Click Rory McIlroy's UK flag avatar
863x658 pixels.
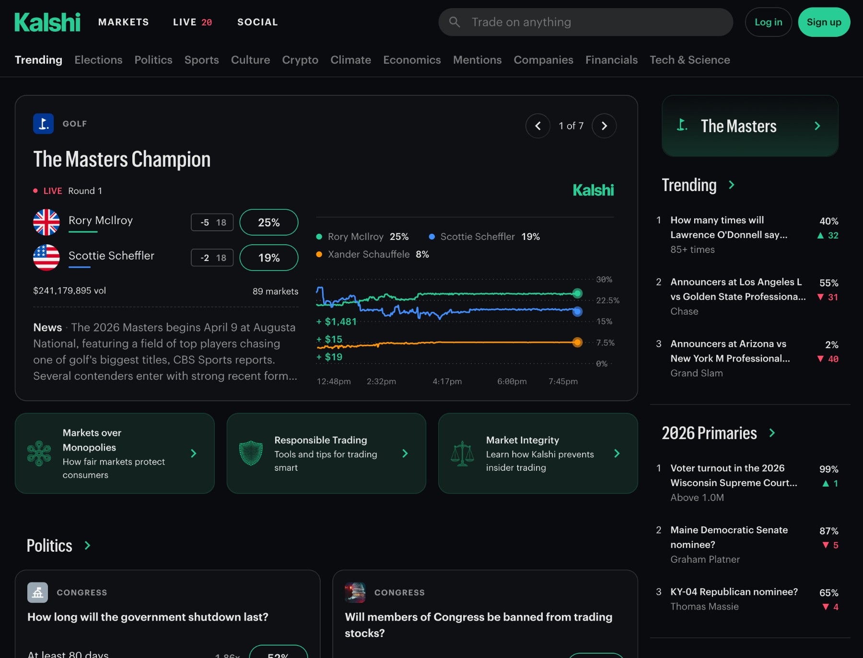coord(47,222)
